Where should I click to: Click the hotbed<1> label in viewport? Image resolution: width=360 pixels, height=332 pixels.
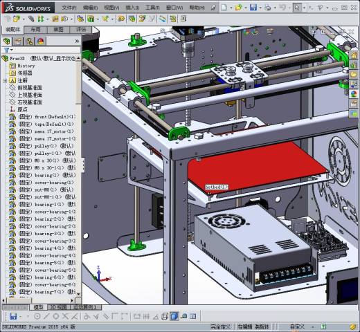coord(217,187)
